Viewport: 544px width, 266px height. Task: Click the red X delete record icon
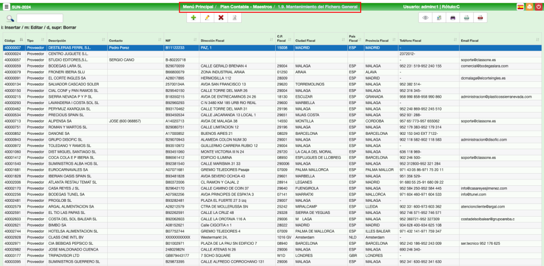coord(220,18)
